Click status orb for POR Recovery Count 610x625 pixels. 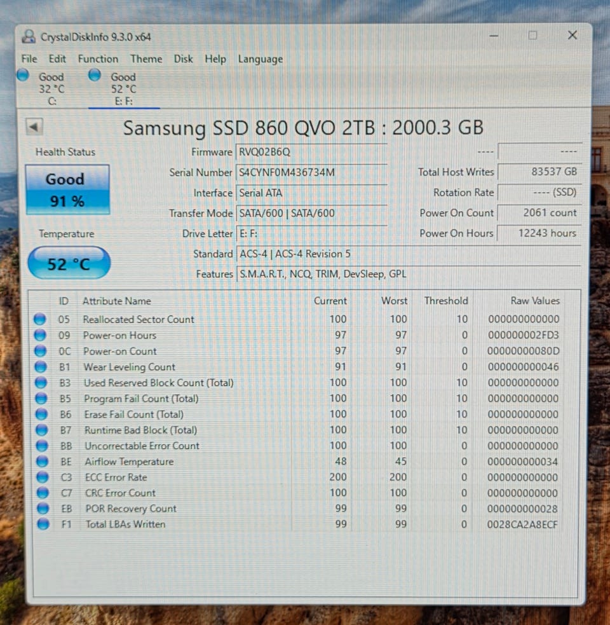(43, 509)
